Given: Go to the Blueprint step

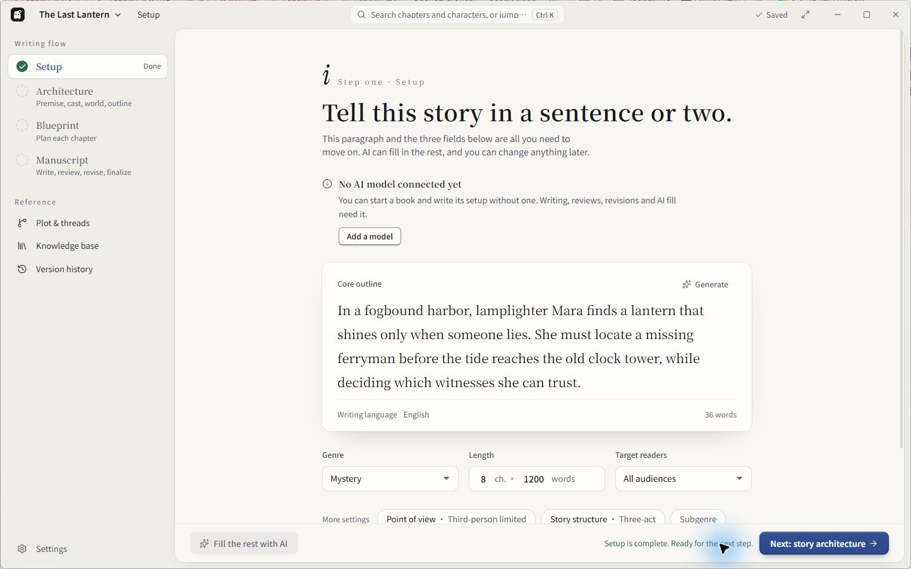Looking at the screenshot, I should pos(88,131).
